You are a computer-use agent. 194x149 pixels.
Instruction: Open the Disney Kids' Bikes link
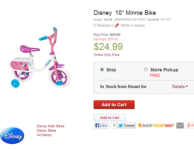[x=50, y=126]
